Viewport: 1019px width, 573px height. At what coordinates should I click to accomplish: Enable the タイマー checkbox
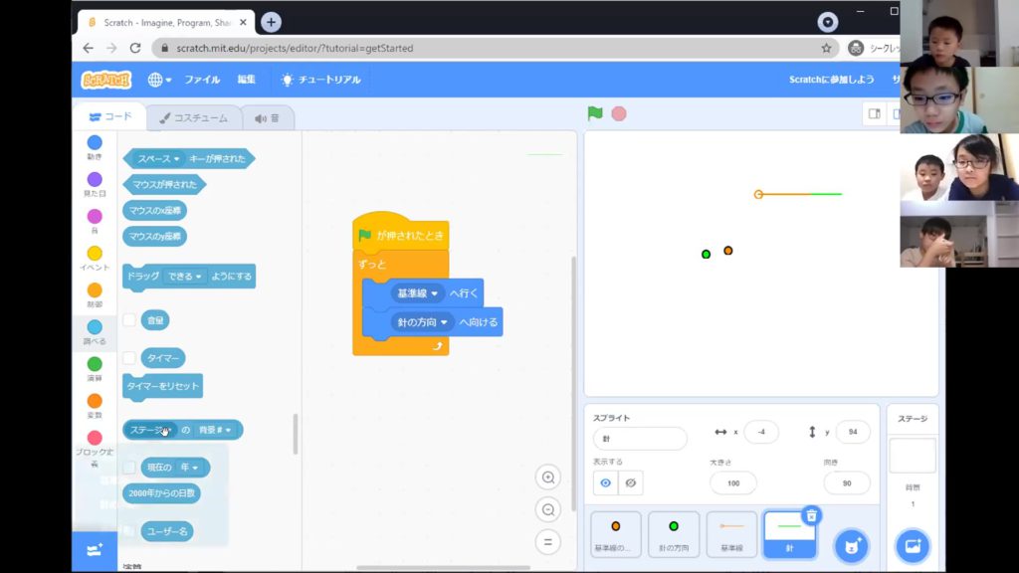pyautogui.click(x=129, y=357)
